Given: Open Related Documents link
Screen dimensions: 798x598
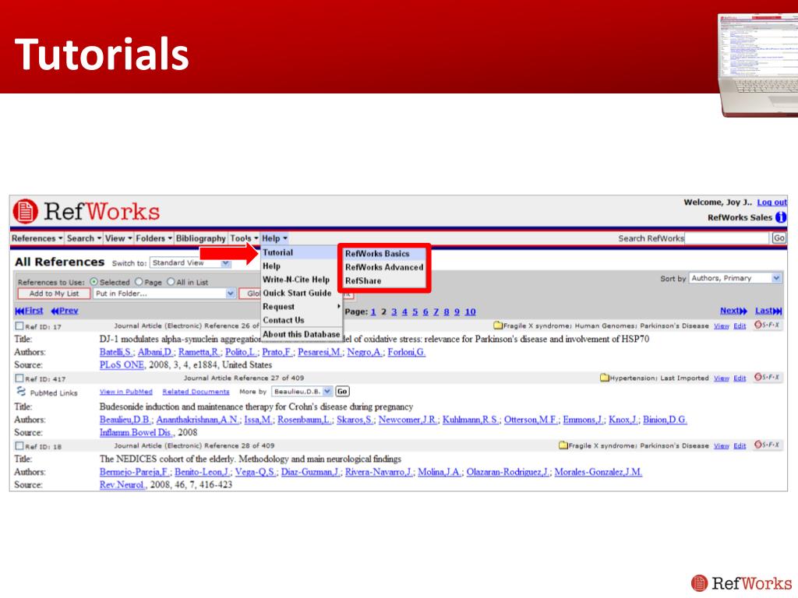Looking at the screenshot, I should (196, 392).
